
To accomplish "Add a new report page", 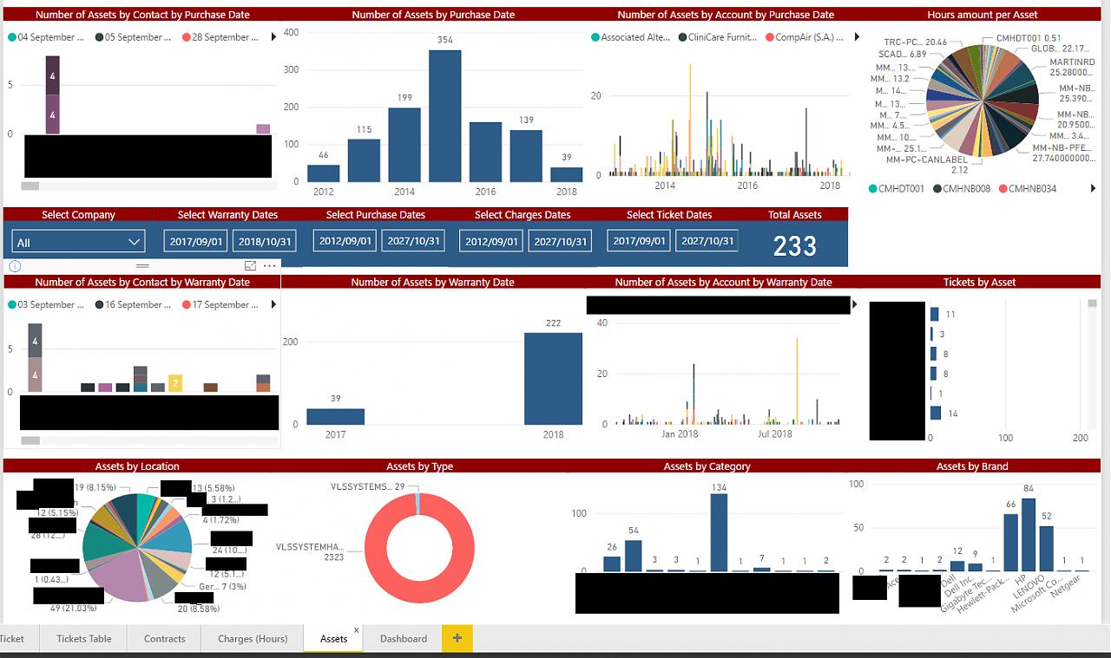I will [x=457, y=639].
